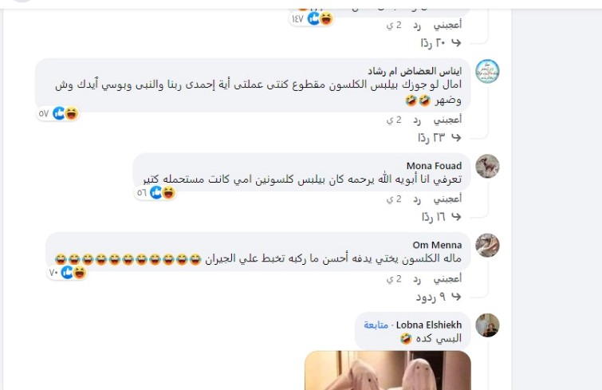Expand the ٣٣ replies thread

(439, 137)
